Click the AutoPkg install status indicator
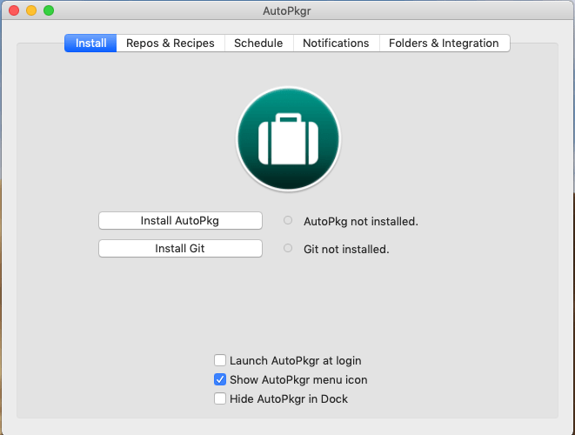 point(288,221)
